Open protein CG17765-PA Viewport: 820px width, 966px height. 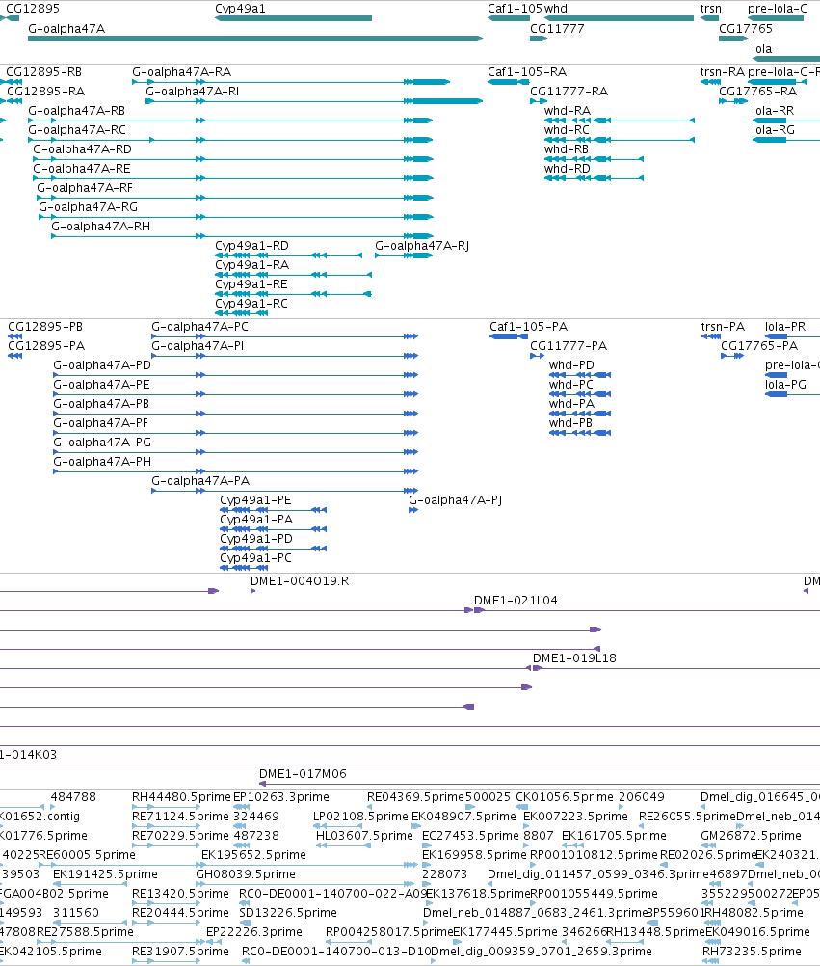759,346
